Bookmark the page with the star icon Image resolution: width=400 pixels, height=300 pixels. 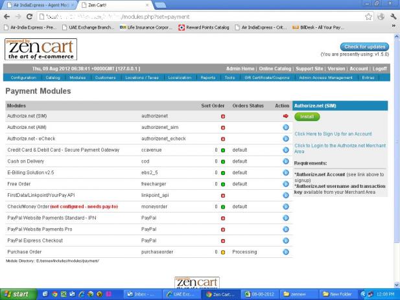[x=368, y=17]
